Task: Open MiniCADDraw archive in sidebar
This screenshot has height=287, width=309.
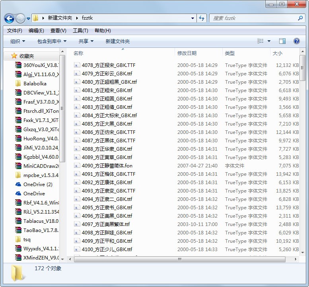Action: click(37, 166)
